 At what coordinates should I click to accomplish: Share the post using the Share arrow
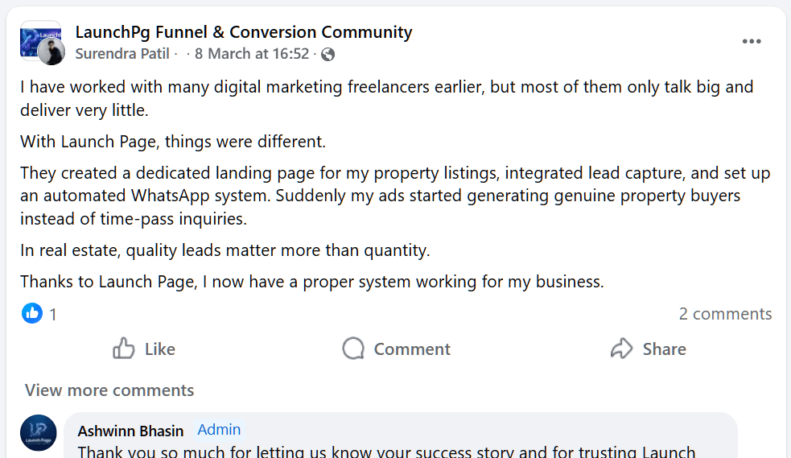tap(648, 349)
